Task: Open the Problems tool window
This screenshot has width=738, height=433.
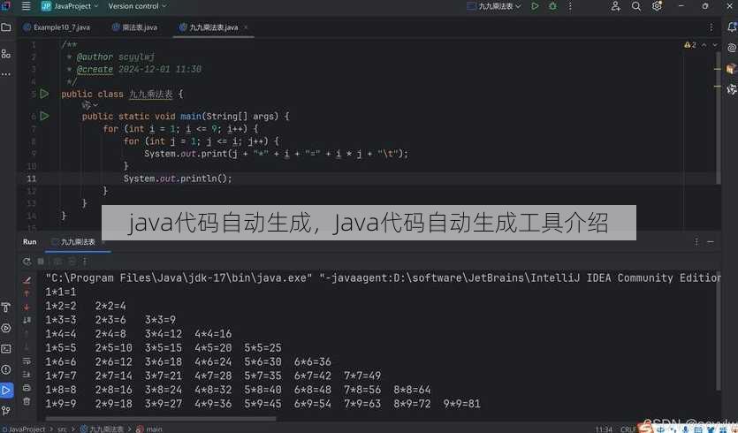Action: [x=6, y=369]
